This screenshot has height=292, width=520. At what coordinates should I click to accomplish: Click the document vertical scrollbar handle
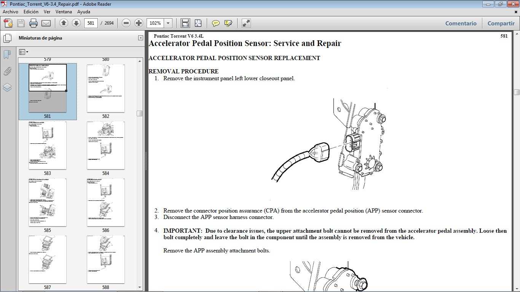517,92
